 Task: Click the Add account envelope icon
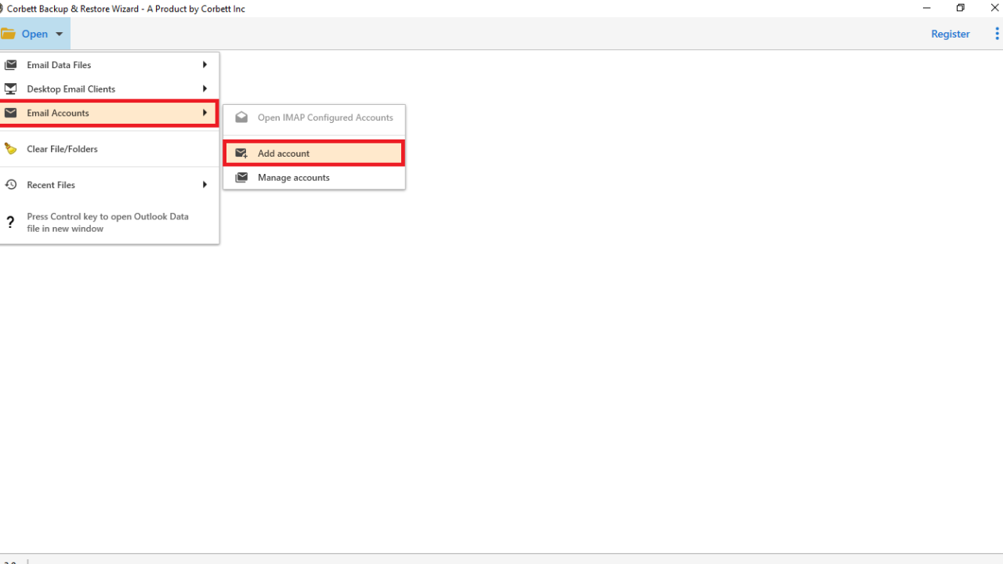(241, 153)
